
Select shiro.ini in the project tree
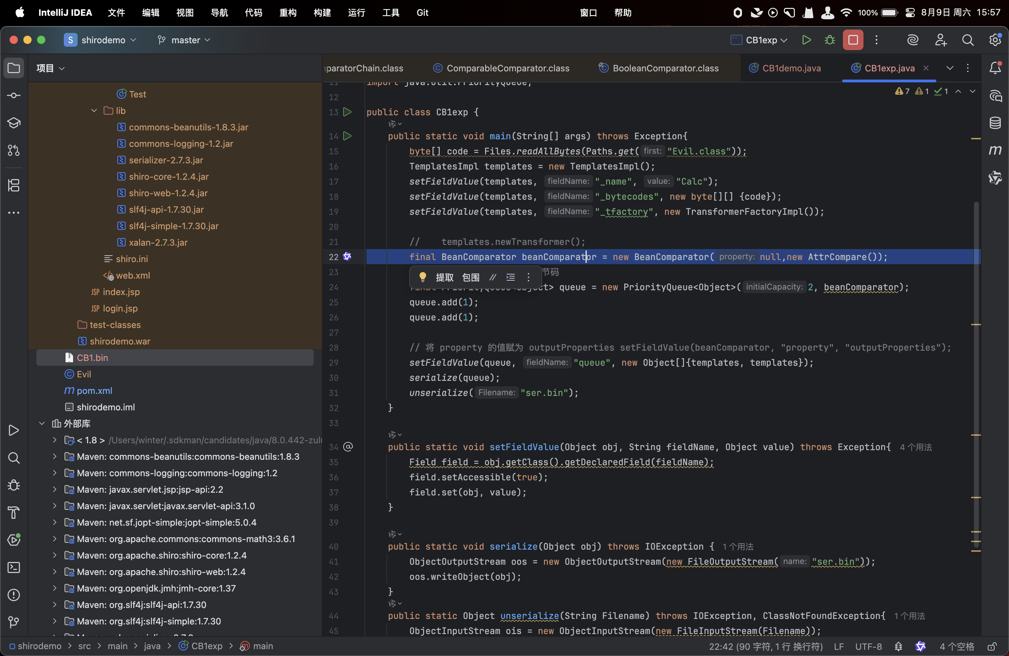(131, 258)
